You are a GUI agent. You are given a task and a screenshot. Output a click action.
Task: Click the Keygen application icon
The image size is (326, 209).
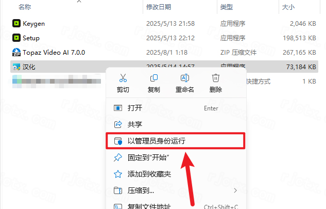pyautogui.click(x=16, y=23)
